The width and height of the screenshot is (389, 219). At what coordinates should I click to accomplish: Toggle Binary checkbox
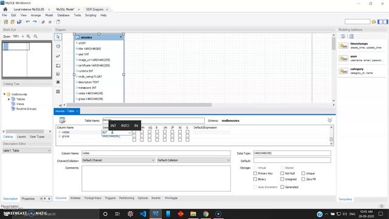pos(255,179)
